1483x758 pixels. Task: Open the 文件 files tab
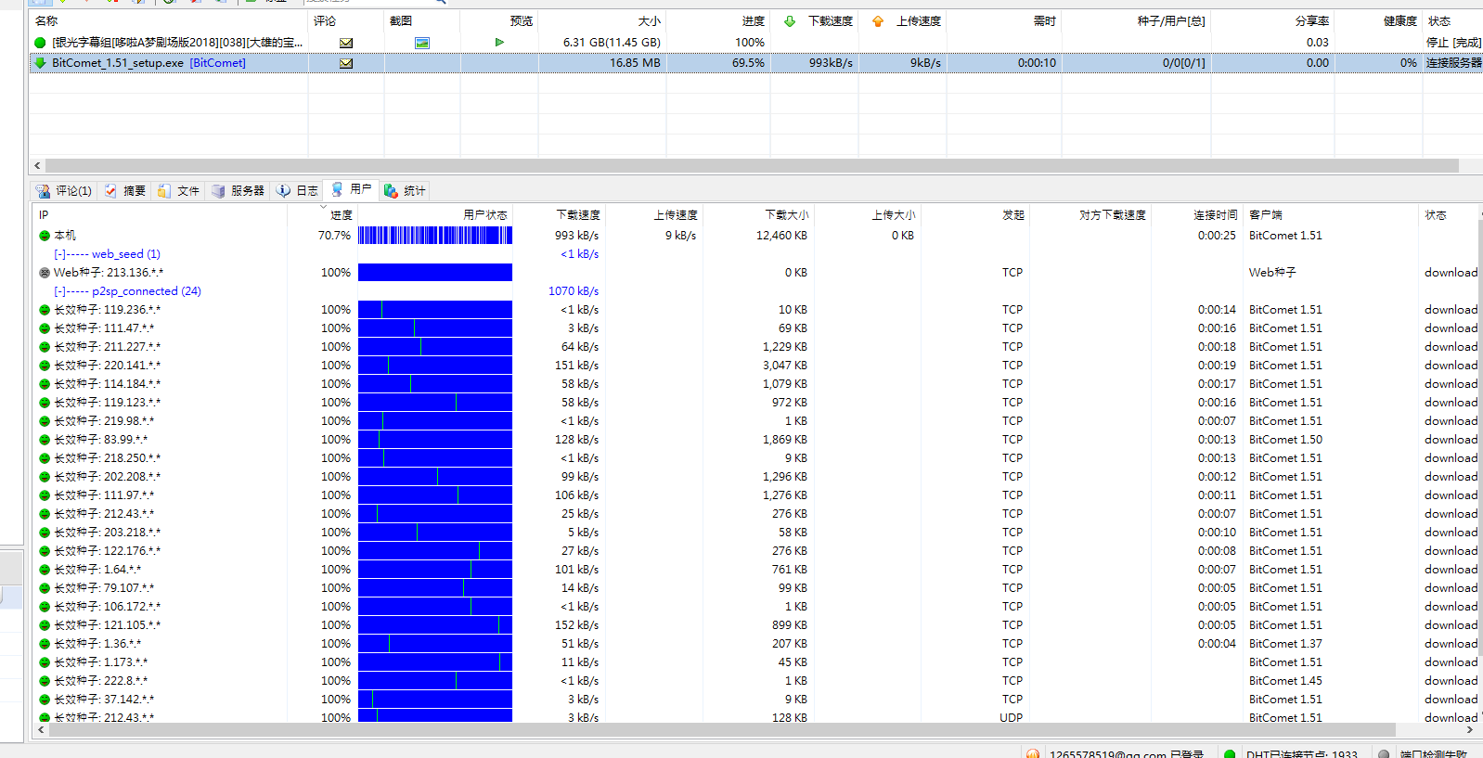click(x=179, y=190)
